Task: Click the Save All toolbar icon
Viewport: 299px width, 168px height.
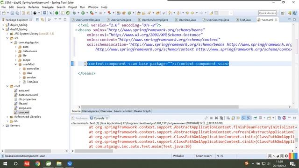Action: 17,13
